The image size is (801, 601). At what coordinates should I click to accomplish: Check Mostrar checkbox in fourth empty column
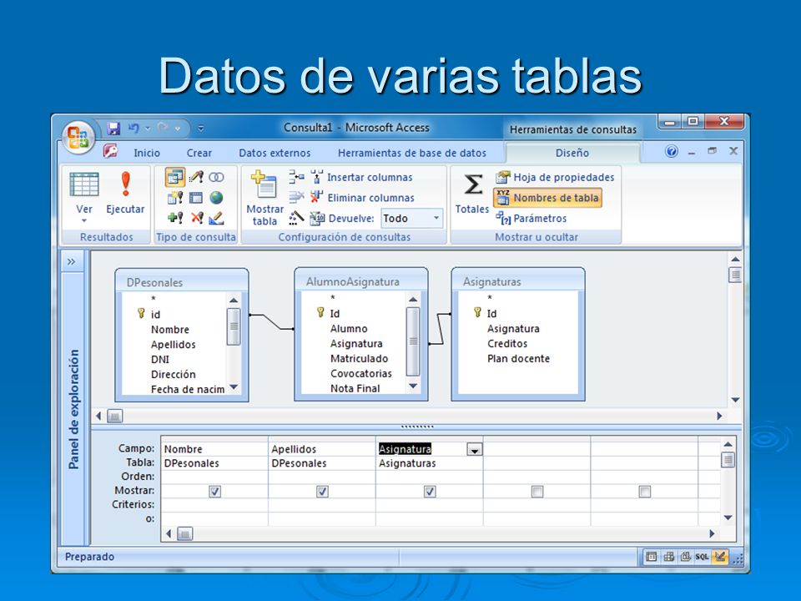537,492
